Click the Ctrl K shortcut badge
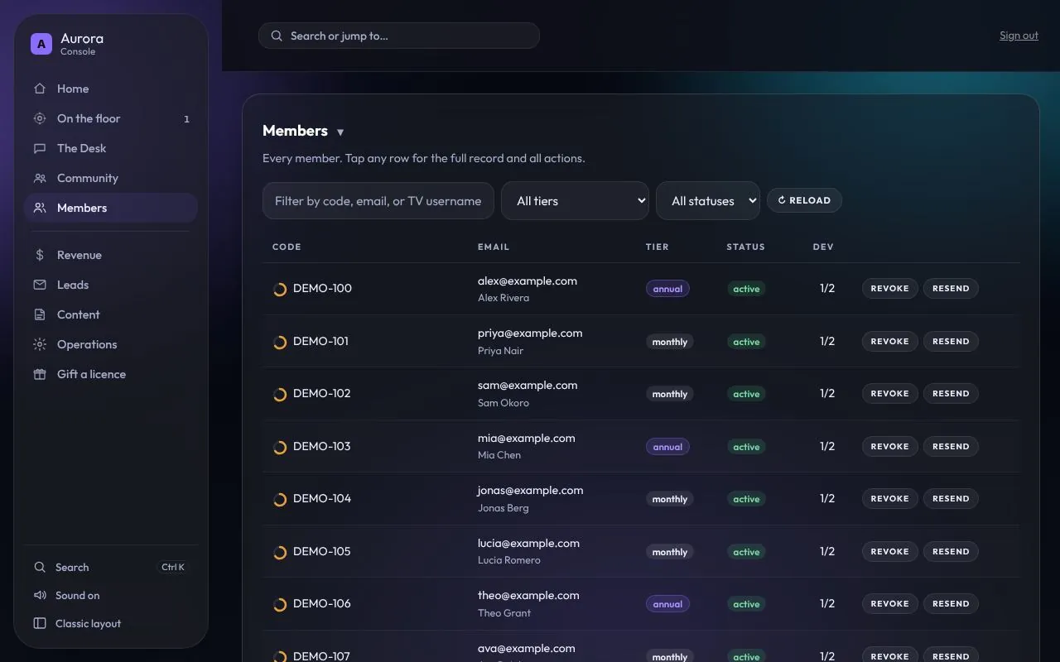The width and height of the screenshot is (1060, 662). click(173, 568)
